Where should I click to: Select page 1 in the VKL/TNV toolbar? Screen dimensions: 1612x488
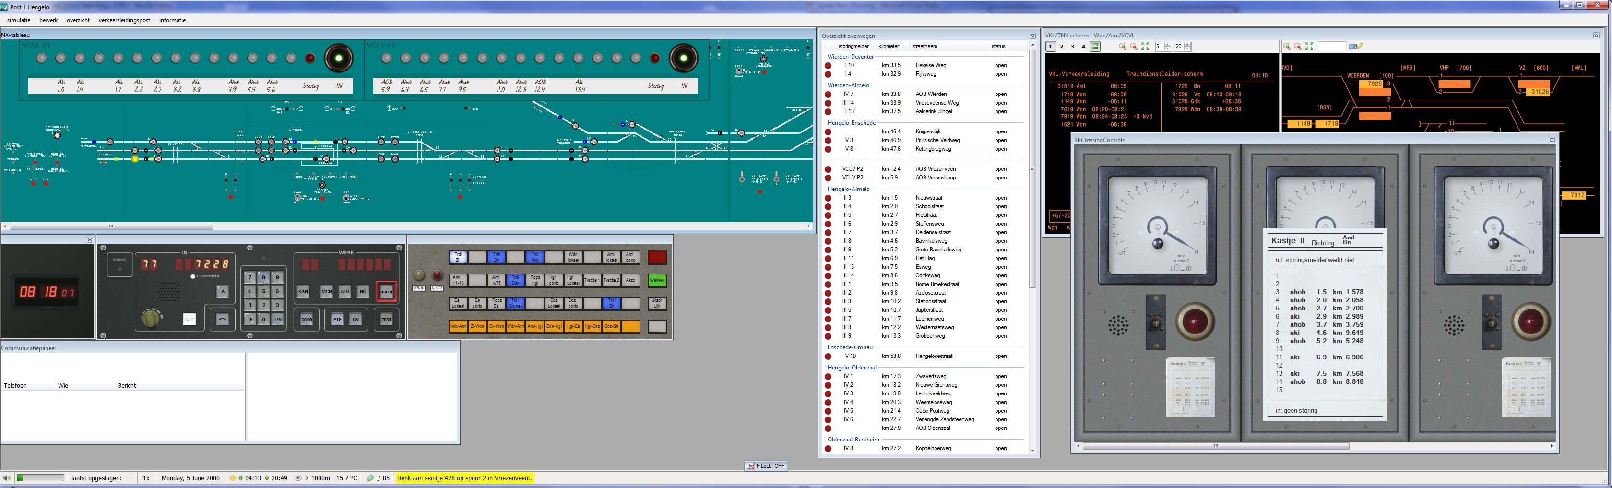tap(1051, 46)
